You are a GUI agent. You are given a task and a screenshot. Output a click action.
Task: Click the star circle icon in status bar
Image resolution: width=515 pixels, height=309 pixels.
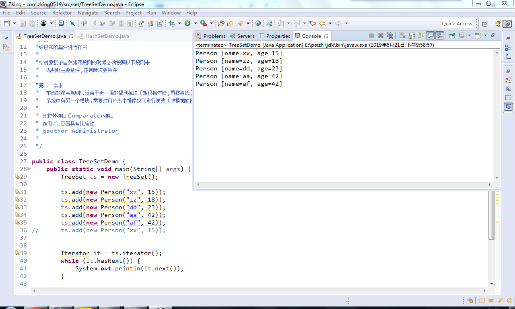pyautogui.click(x=510, y=301)
